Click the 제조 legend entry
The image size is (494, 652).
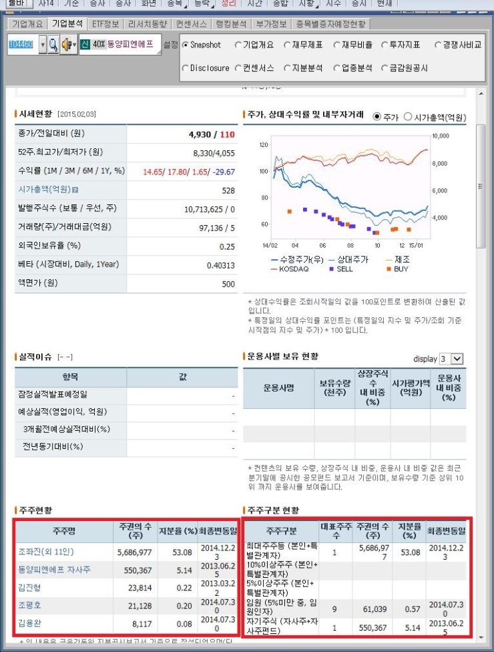coord(398,259)
